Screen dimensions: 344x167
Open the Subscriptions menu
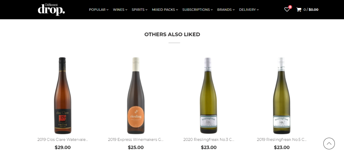click(x=197, y=10)
